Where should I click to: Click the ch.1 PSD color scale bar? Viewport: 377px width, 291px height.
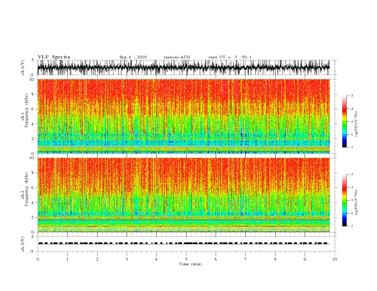tap(344, 122)
